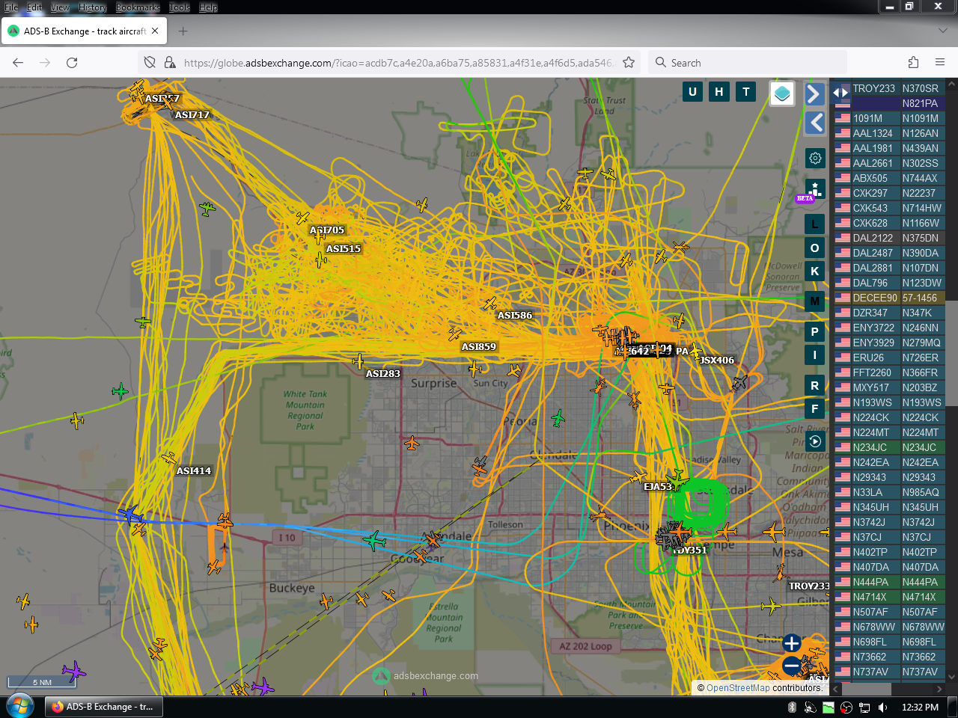Viewport: 958px width, 718px height.
Task: Open the beta leaderboard icon
Action: click(x=815, y=188)
